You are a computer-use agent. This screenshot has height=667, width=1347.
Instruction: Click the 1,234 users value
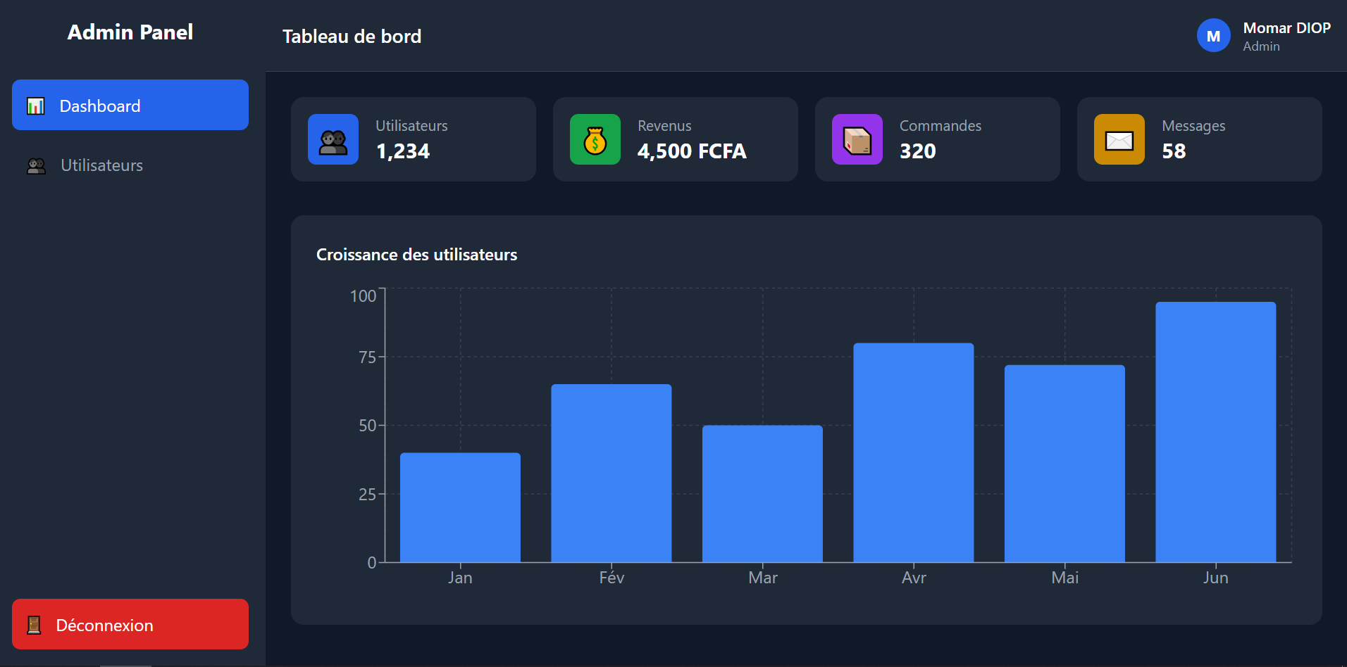[x=403, y=151]
